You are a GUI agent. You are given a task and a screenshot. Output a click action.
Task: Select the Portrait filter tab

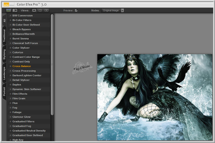pyautogui.click(x=4, y=91)
